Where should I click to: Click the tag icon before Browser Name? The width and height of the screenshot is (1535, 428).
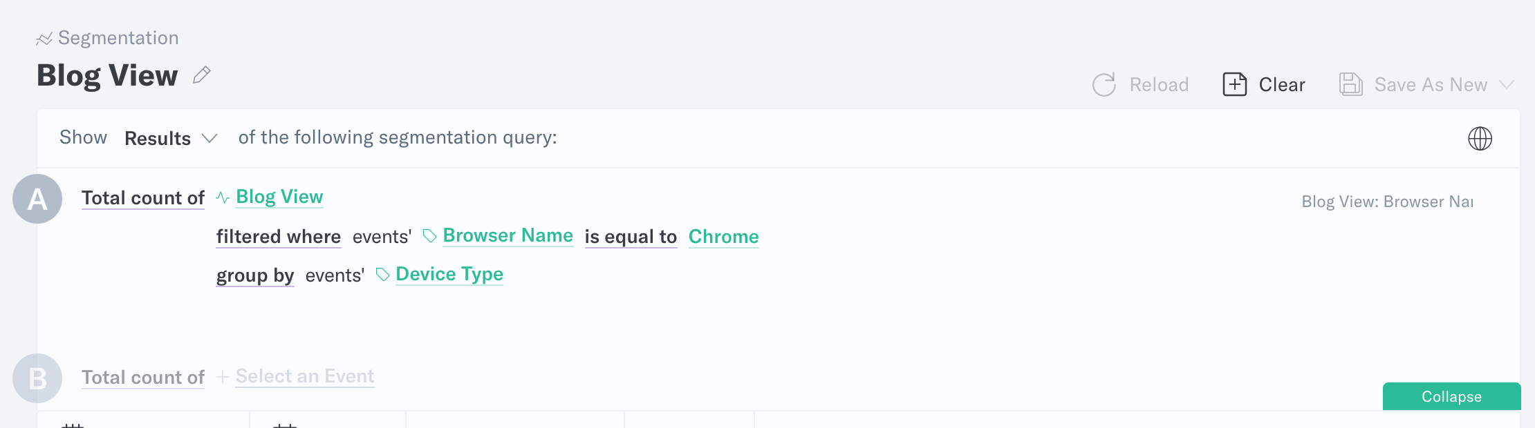429,236
